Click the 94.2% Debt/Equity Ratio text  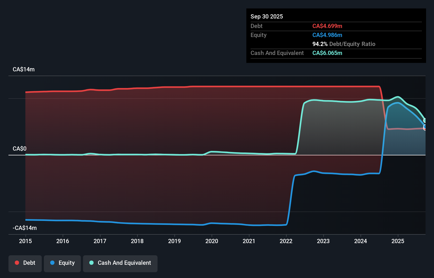coord(344,44)
